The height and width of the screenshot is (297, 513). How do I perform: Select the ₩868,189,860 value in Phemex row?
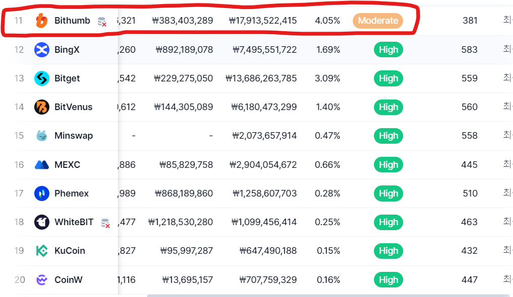tap(184, 193)
